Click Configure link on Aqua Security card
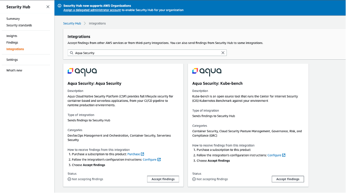 point(150,160)
